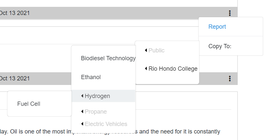Screen dimensions: 264x140
Task: Select Ethanol in the course submenu
Action: click(x=91, y=77)
